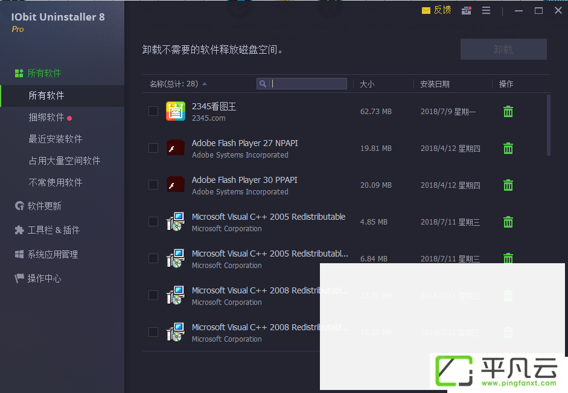
Task: Click the 20.09 MB size value
Action: point(376,185)
